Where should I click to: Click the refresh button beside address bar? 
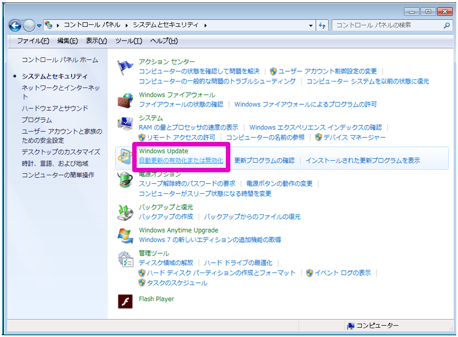[x=322, y=26]
